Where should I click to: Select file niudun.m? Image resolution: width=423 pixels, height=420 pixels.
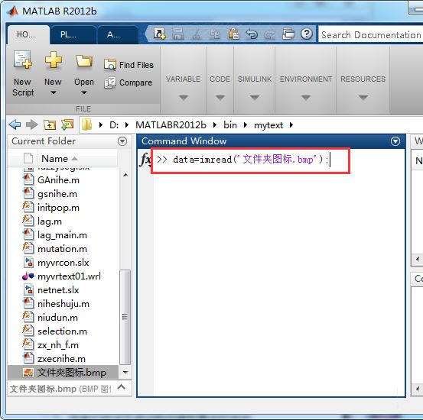(57, 318)
